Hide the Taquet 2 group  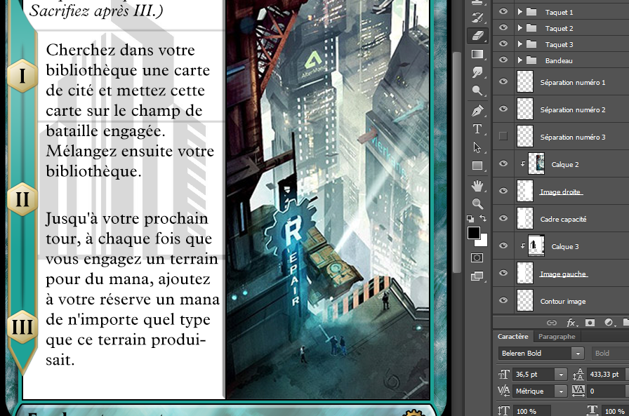(503, 27)
